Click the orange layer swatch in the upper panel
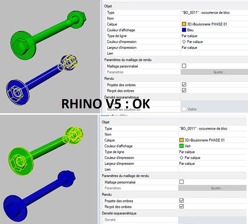This screenshot has height=224, width=248. tap(184, 24)
